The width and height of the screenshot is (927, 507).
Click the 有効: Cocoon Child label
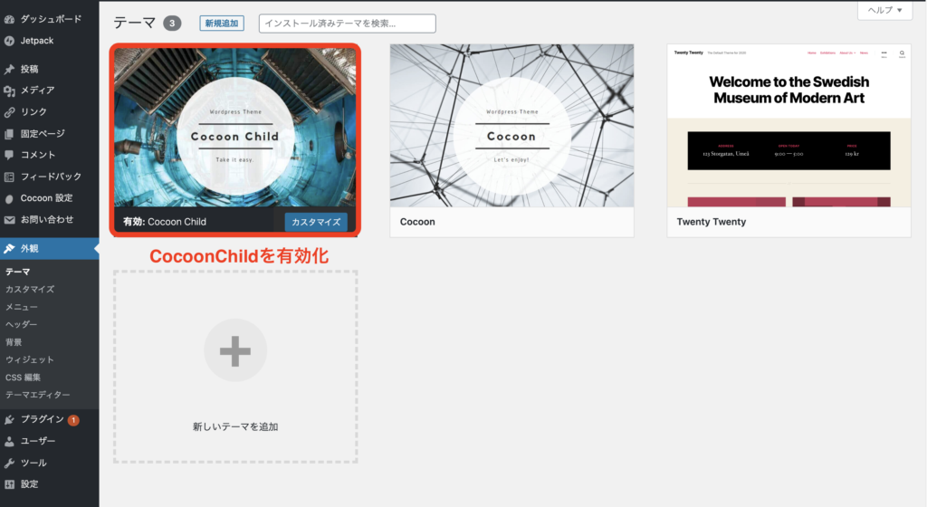(x=165, y=222)
